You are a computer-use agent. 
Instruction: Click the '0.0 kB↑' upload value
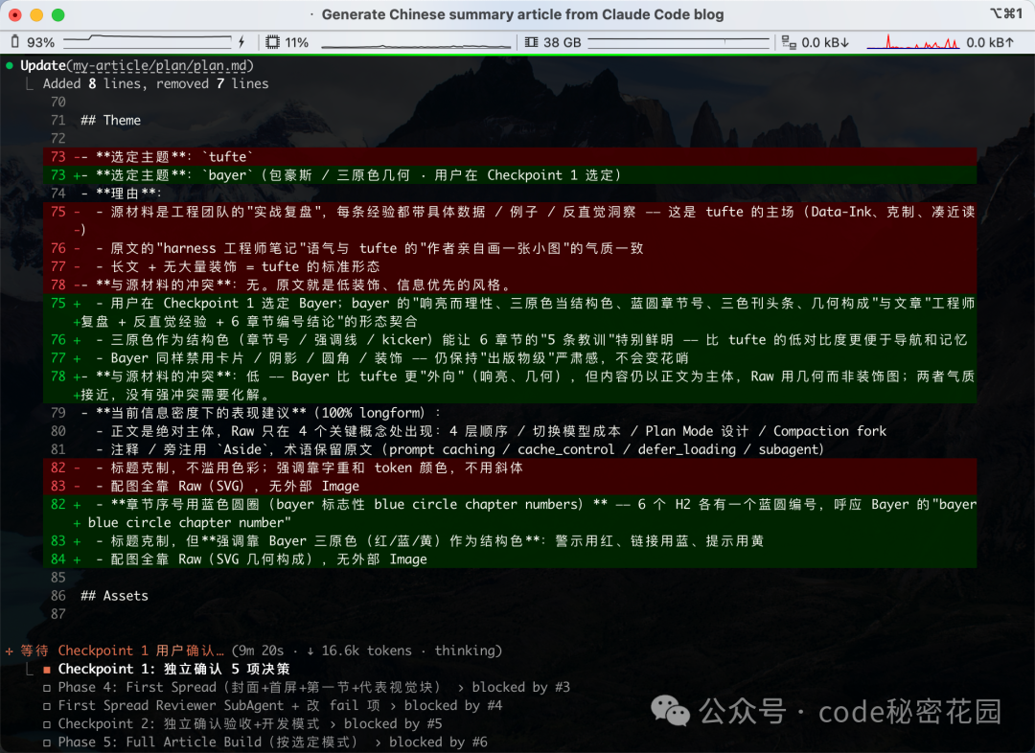pos(989,42)
